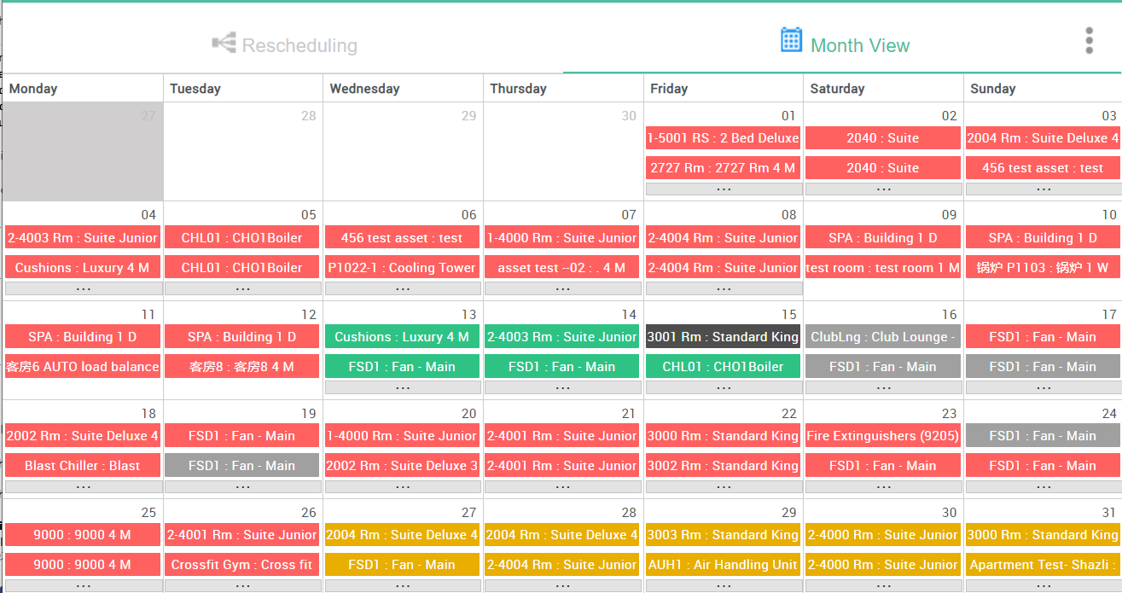Image resolution: width=1122 pixels, height=593 pixels.
Task: Expand more events on Wednesday 06
Action: 403,288
